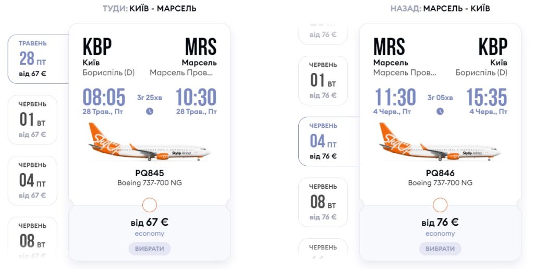Click the outbound від 67 € economy price

(x=150, y=223)
